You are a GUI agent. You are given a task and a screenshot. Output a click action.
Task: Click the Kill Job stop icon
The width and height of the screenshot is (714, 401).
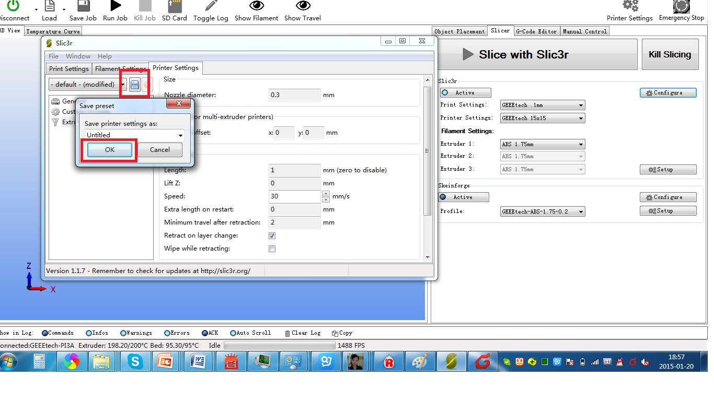pos(145,6)
